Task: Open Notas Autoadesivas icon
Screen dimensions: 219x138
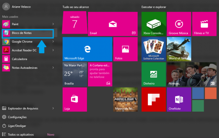Action: click(x=6, y=68)
